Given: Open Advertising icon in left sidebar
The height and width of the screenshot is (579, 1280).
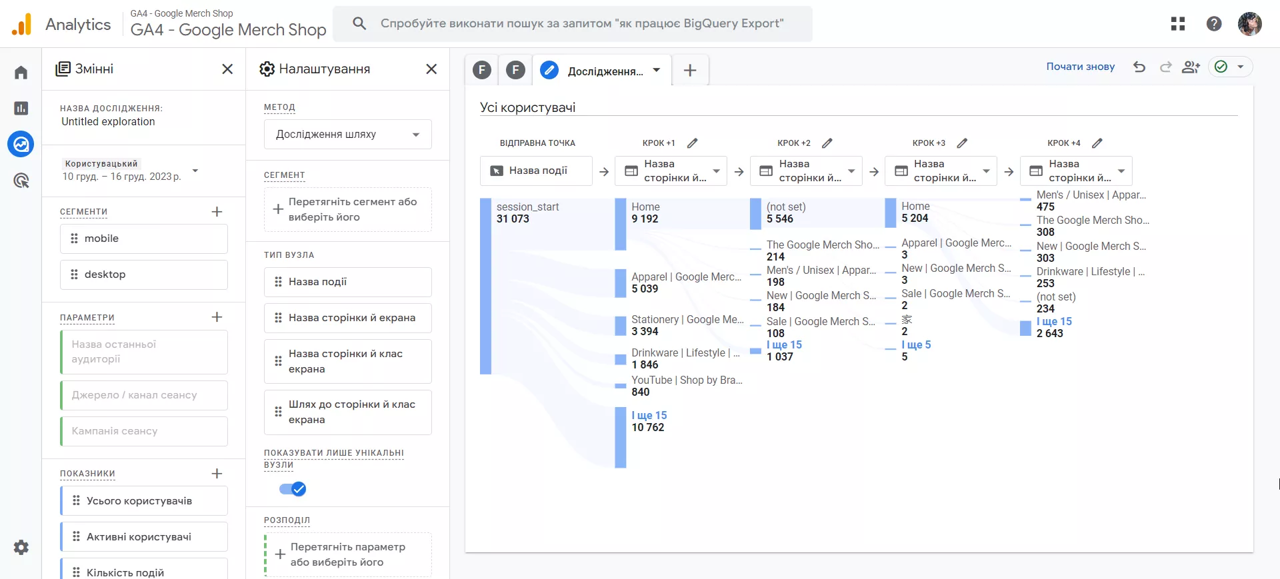Looking at the screenshot, I should [21, 180].
